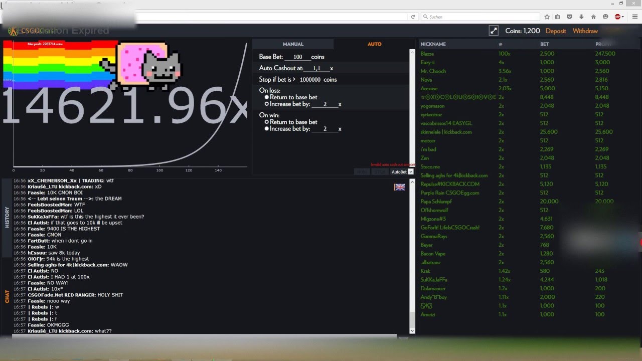
Task: Click the Coins: 1,200 balance text
Action: (523, 31)
